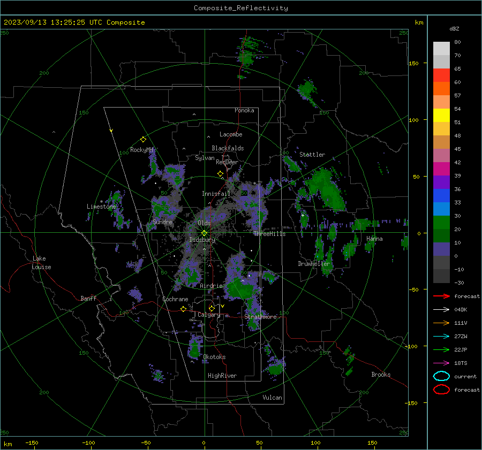Screen dimensions: 482x450
Task: Click the RedDeer map label
Action: 227,162
